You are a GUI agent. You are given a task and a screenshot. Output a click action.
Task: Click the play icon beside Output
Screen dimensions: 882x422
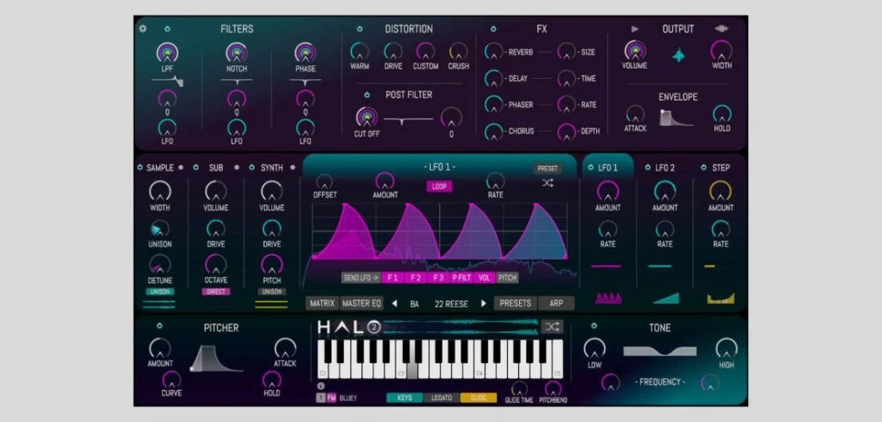pos(635,29)
